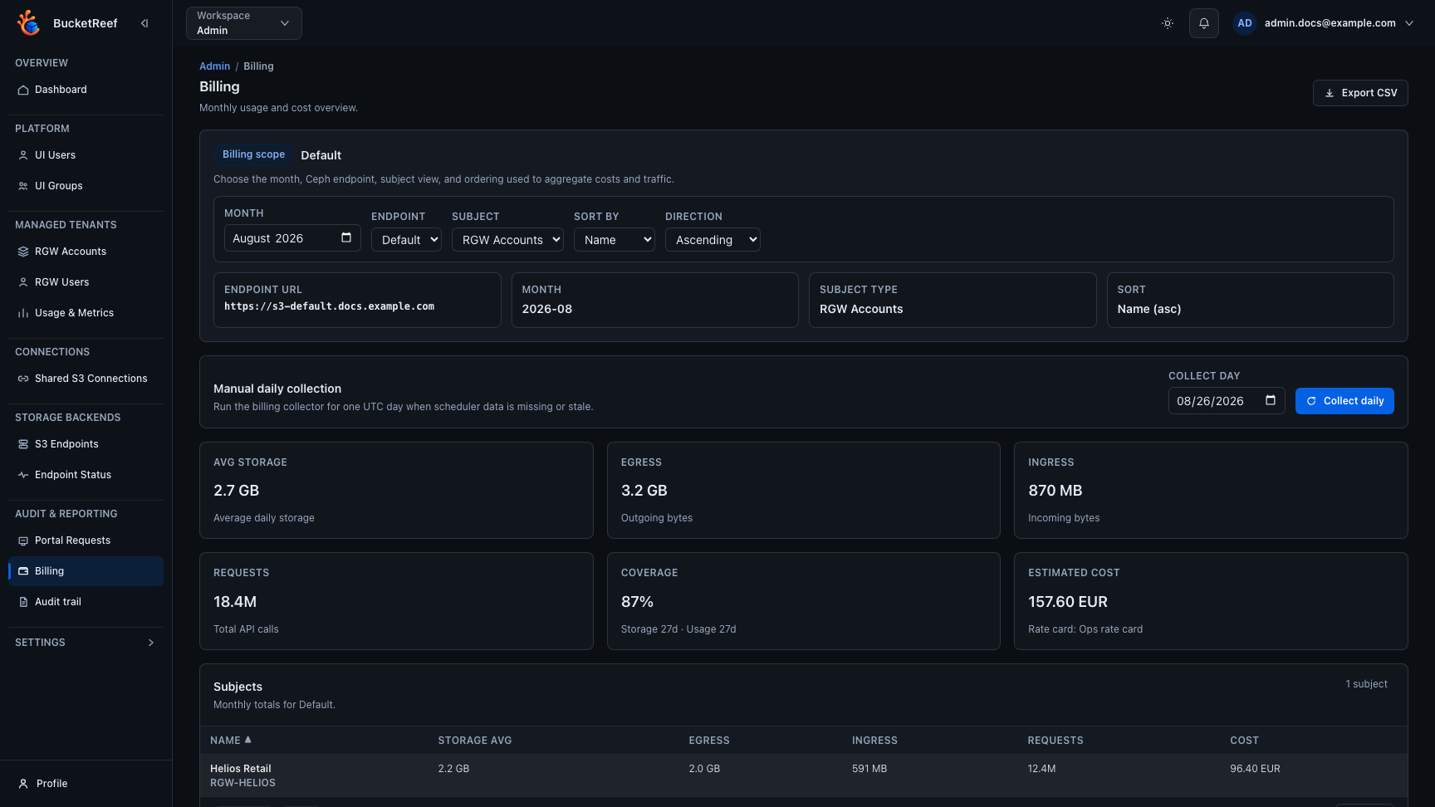Click the Portal Requests message icon
Screen dimensions: 1435x807
pyautogui.click(x=23, y=540)
